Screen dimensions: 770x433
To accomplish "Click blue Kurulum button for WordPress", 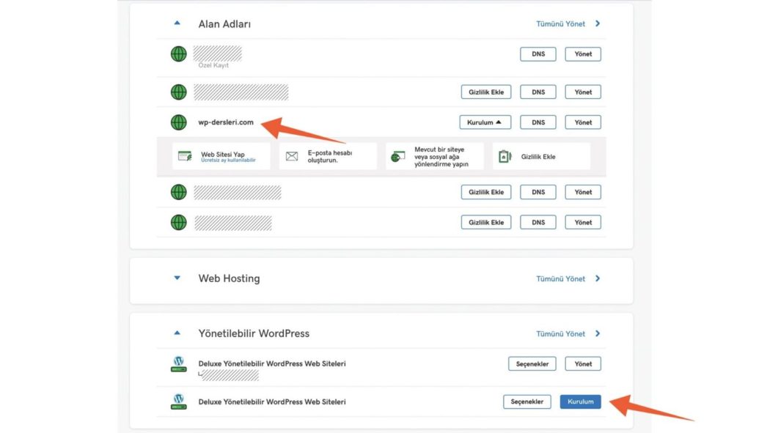I will [581, 401].
